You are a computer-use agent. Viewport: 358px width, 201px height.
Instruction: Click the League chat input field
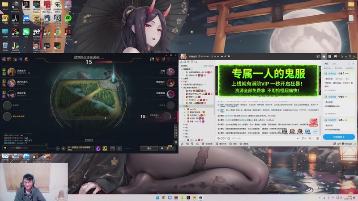24,148
